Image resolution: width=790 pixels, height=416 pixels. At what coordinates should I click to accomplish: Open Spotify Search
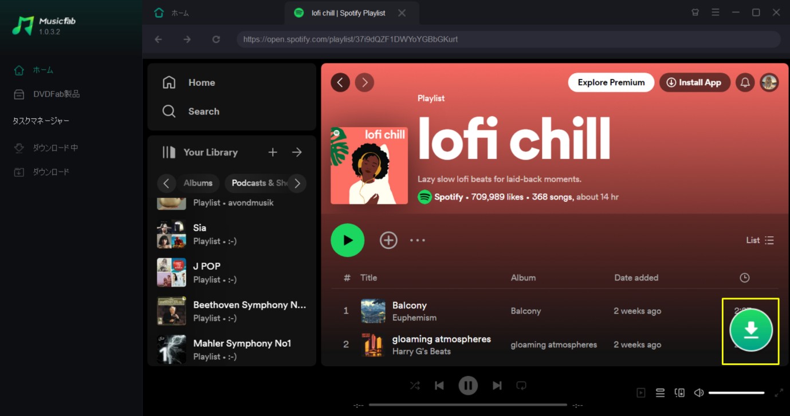coord(191,111)
